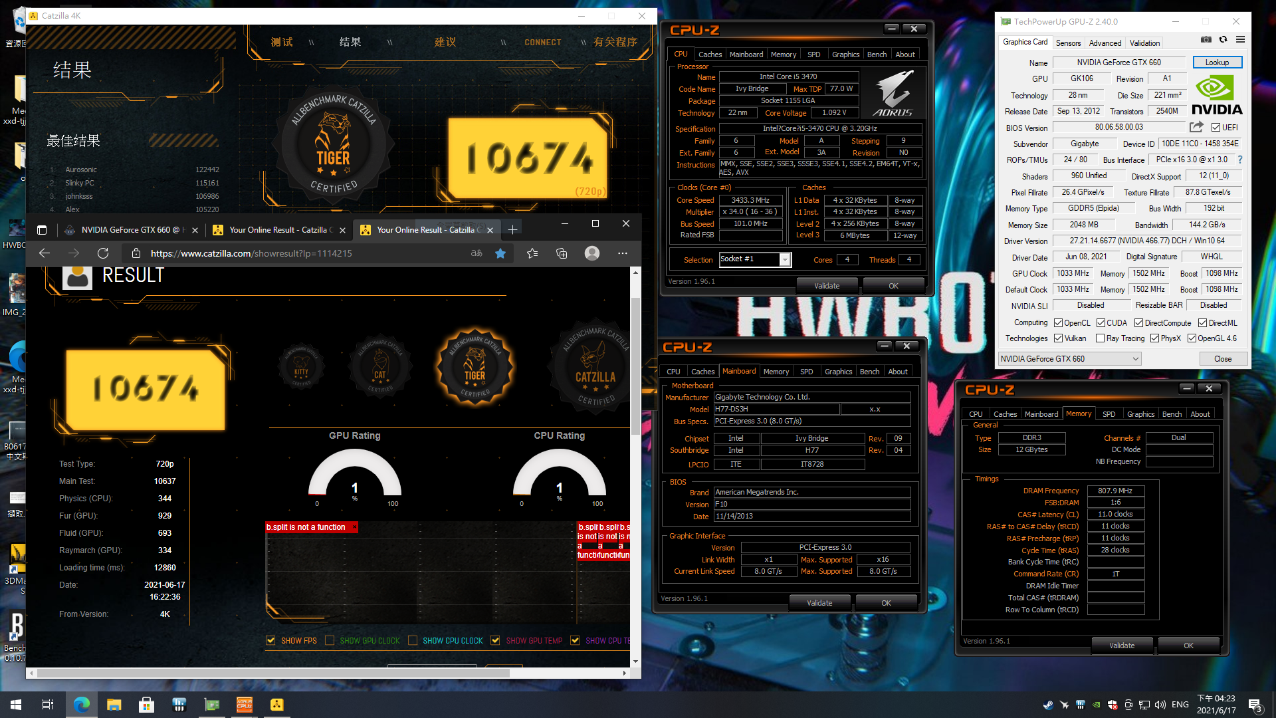The width and height of the screenshot is (1276, 718).
Task: Click the highlighted Tiger certified badge
Action: [475, 368]
